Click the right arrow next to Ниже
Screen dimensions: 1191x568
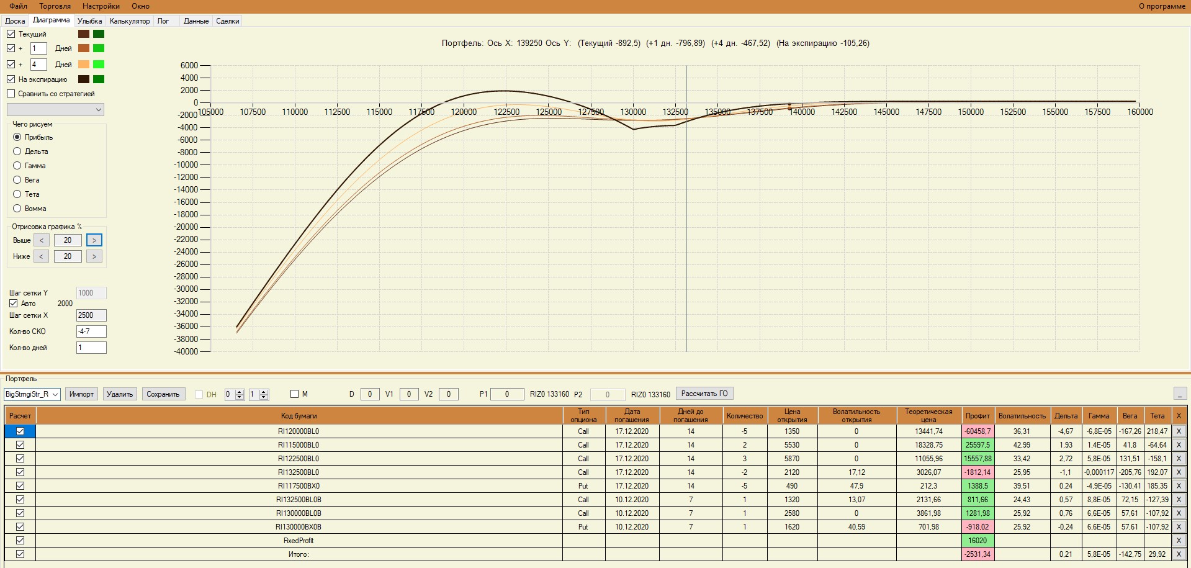point(94,256)
